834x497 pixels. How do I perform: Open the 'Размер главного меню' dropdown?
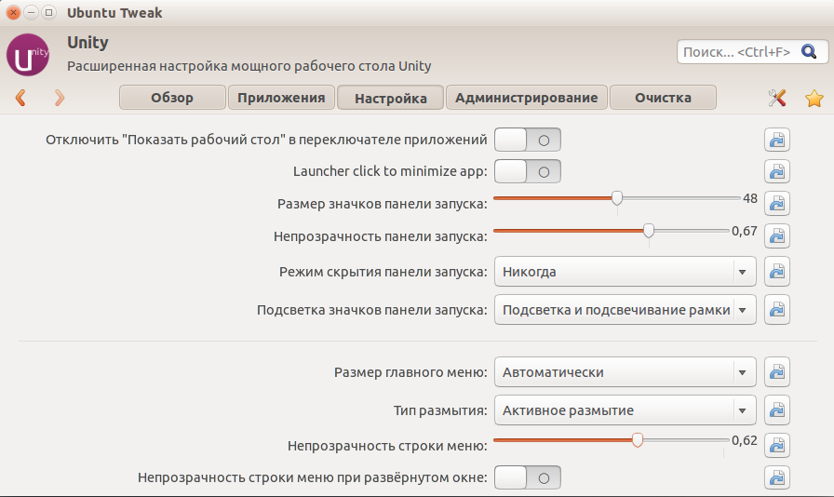625,372
